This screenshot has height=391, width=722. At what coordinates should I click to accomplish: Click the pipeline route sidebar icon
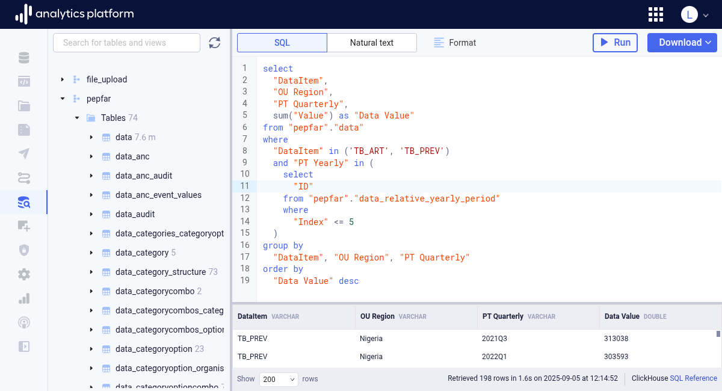(x=24, y=178)
